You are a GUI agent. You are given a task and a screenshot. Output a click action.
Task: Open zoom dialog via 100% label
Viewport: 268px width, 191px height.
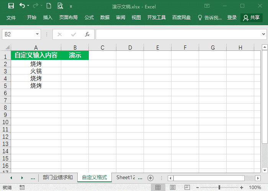(x=255, y=188)
